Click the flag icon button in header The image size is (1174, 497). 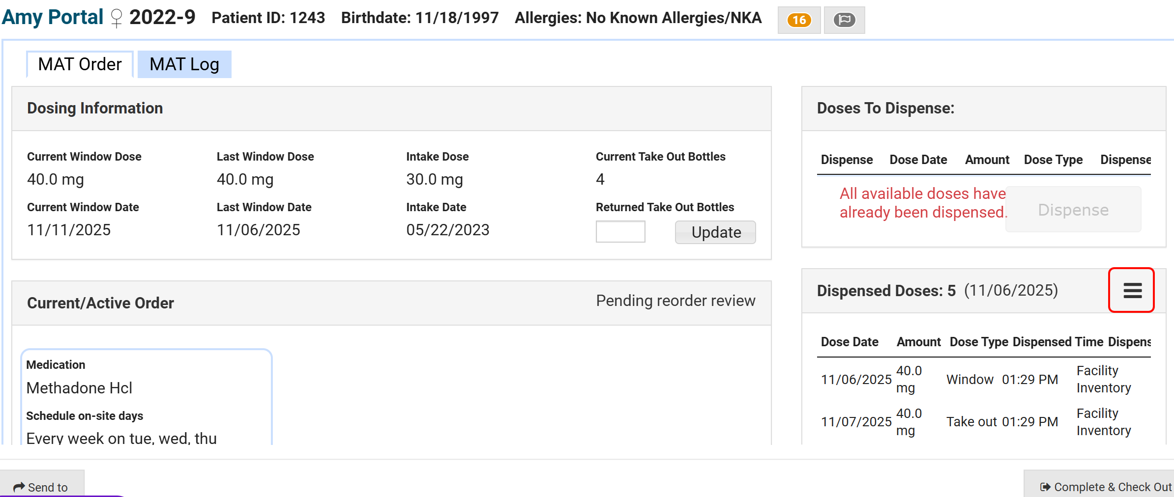click(844, 20)
